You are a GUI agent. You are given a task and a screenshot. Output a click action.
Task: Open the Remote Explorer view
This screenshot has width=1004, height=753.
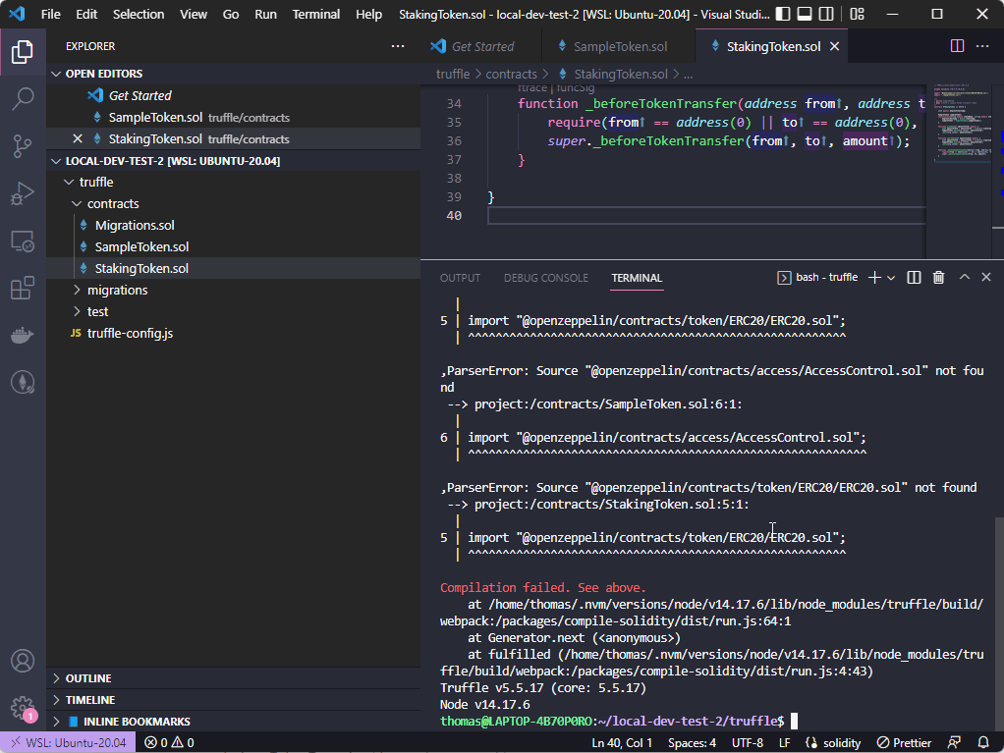23,242
